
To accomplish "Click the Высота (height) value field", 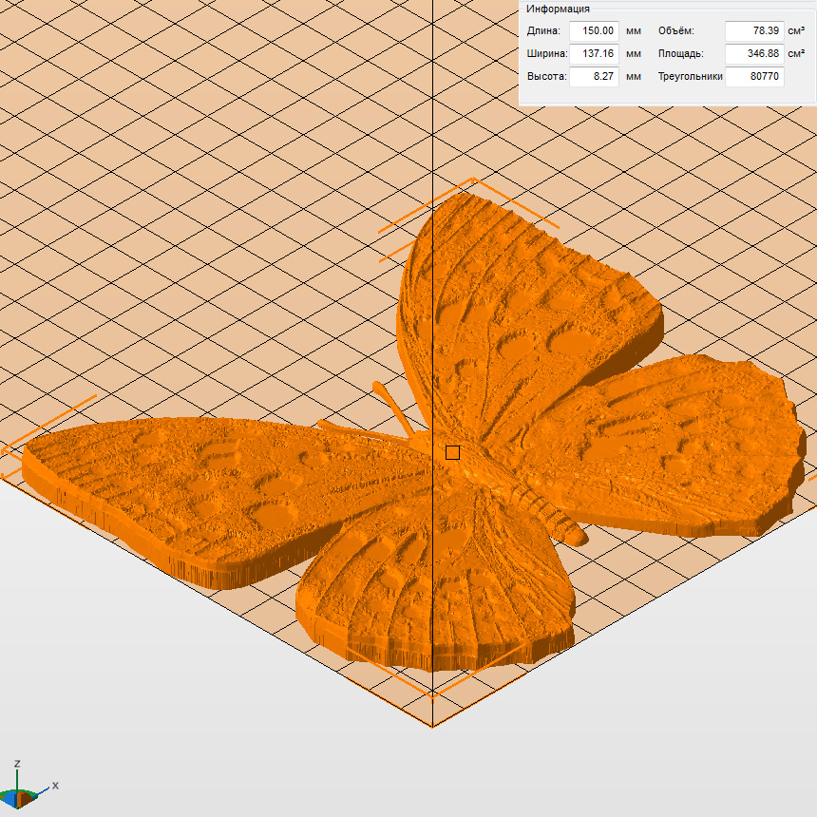I will pyautogui.click(x=594, y=77).
